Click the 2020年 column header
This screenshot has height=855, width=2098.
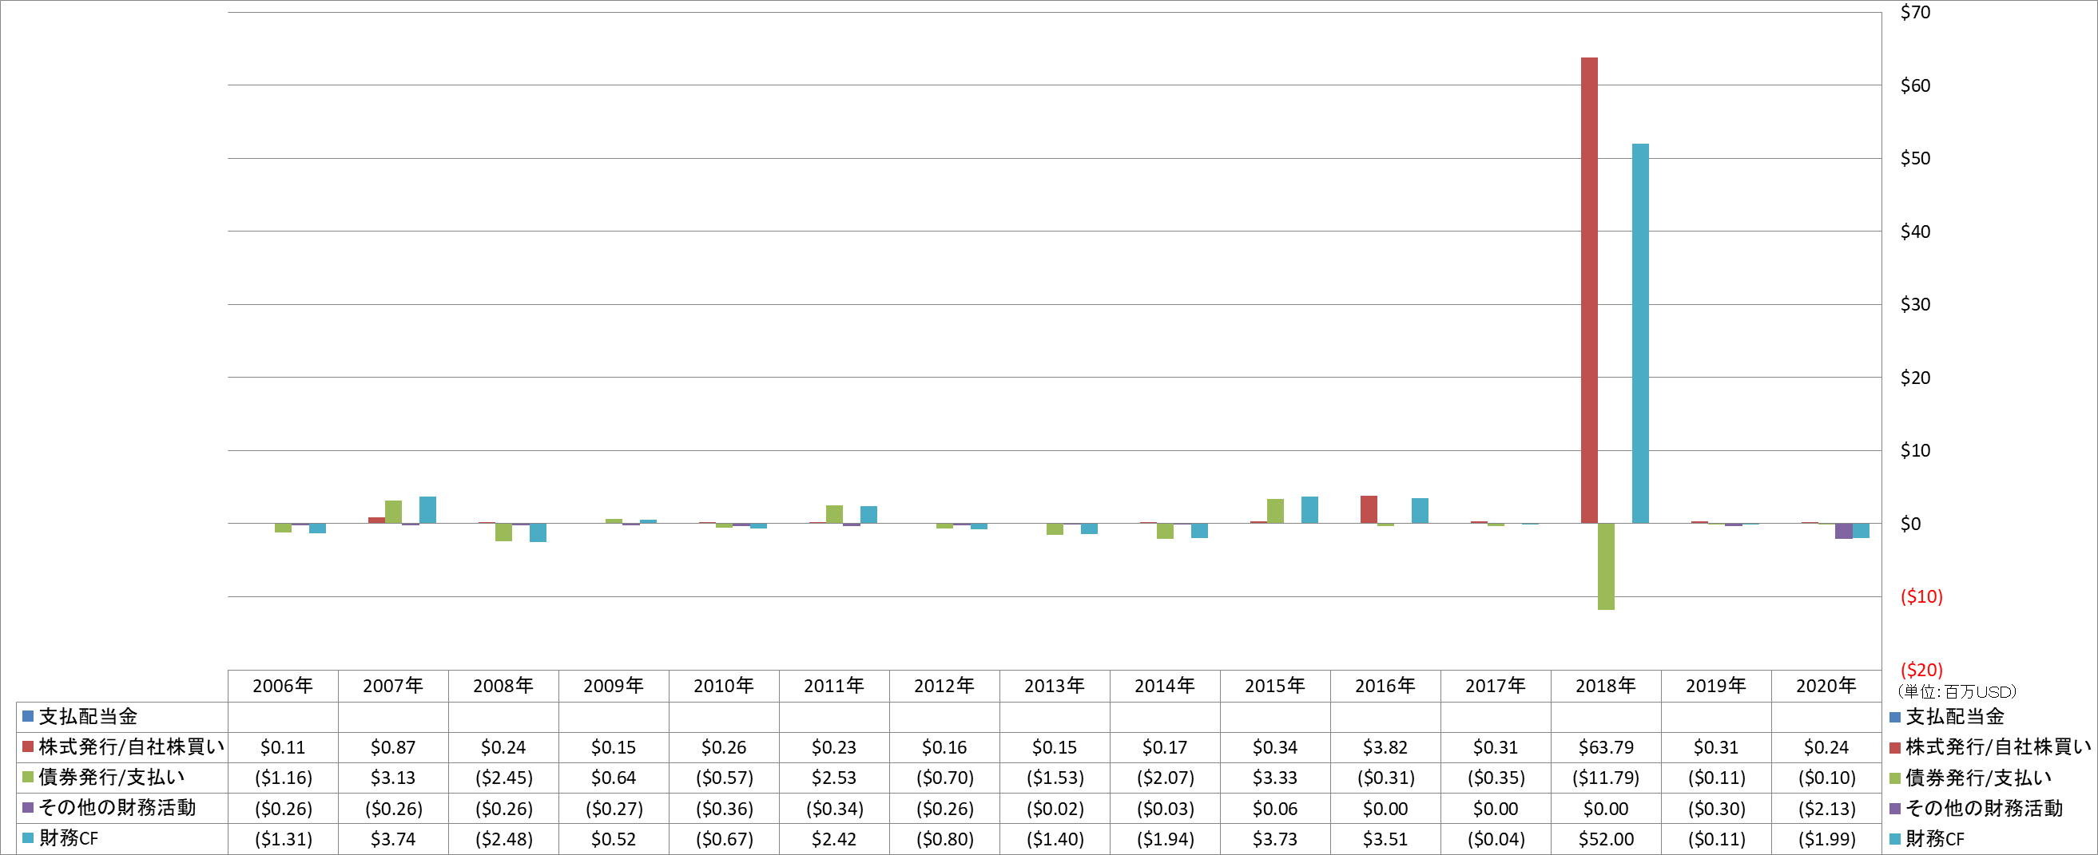1827,686
